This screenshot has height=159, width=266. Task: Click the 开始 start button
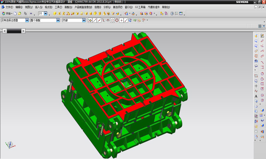(7, 14)
